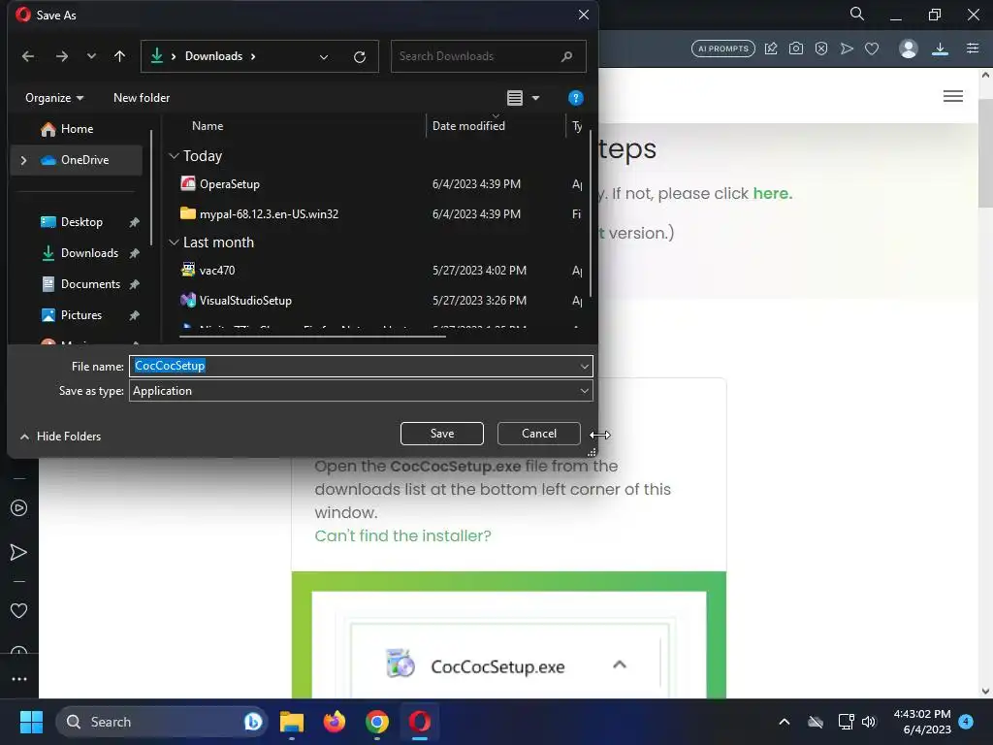Open the dialog help icon

point(575,98)
